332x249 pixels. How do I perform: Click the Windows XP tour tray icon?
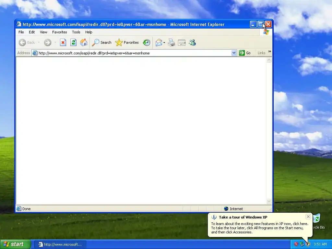[308, 244]
